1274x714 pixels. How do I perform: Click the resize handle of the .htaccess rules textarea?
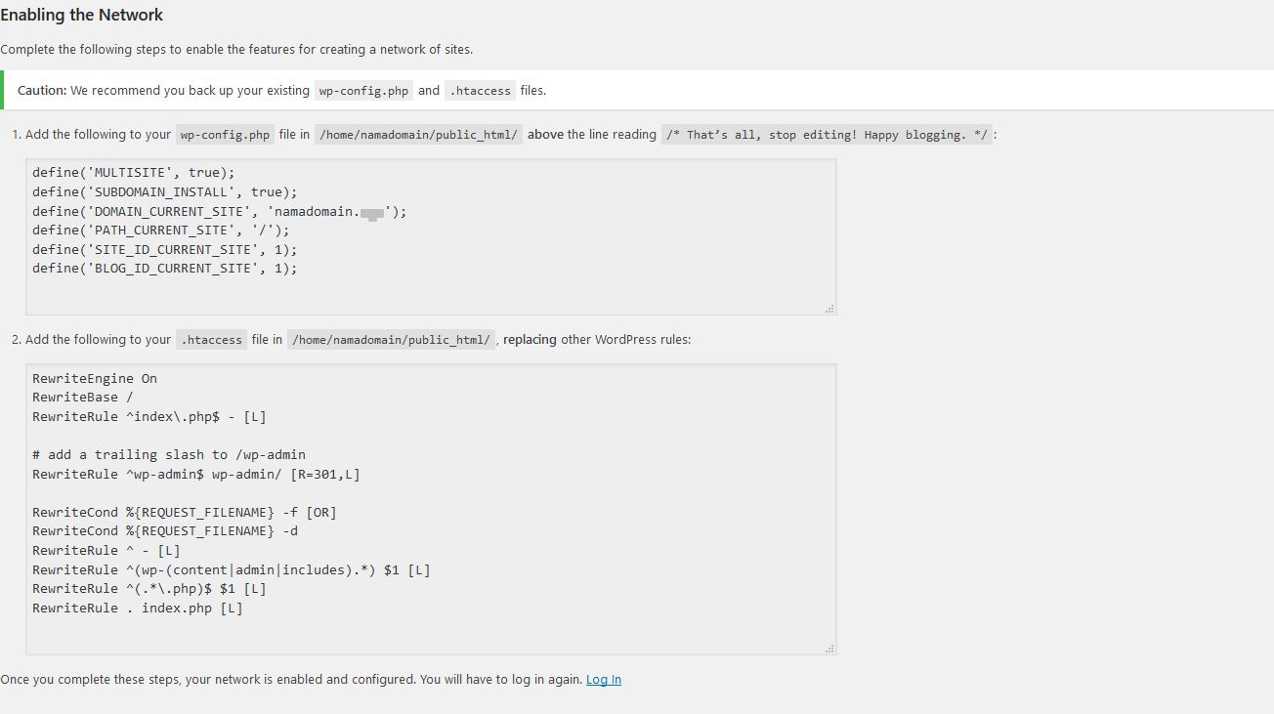tap(829, 649)
